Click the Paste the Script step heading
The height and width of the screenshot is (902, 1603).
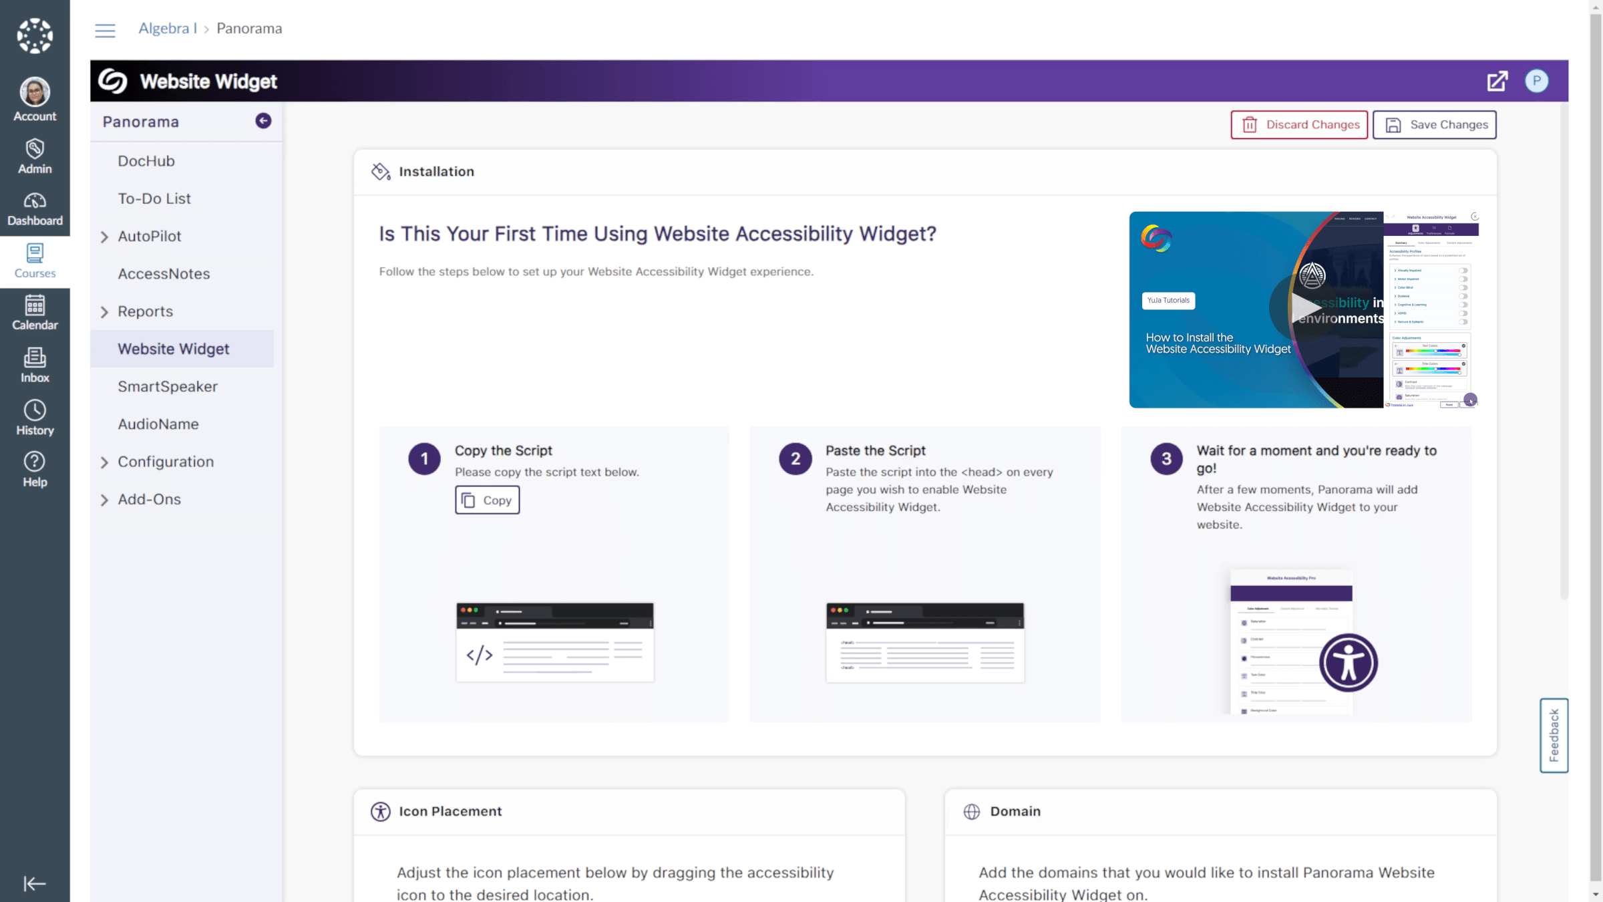point(876,451)
